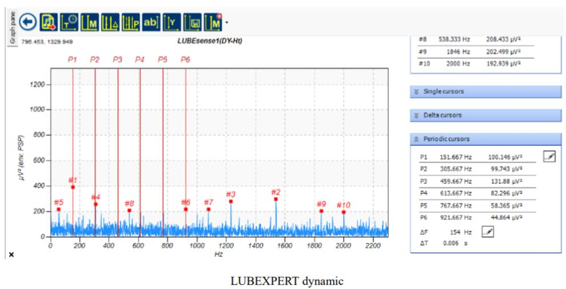Viewport: 566px width, 289px height.
Task: Click the P4 613.667 Hz value
Action: (456, 193)
